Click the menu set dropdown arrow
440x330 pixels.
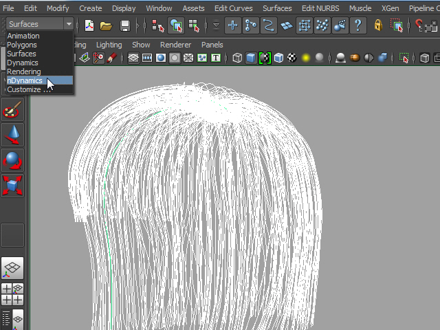(x=69, y=24)
